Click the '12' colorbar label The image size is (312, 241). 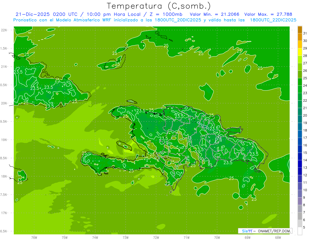click(305, 175)
